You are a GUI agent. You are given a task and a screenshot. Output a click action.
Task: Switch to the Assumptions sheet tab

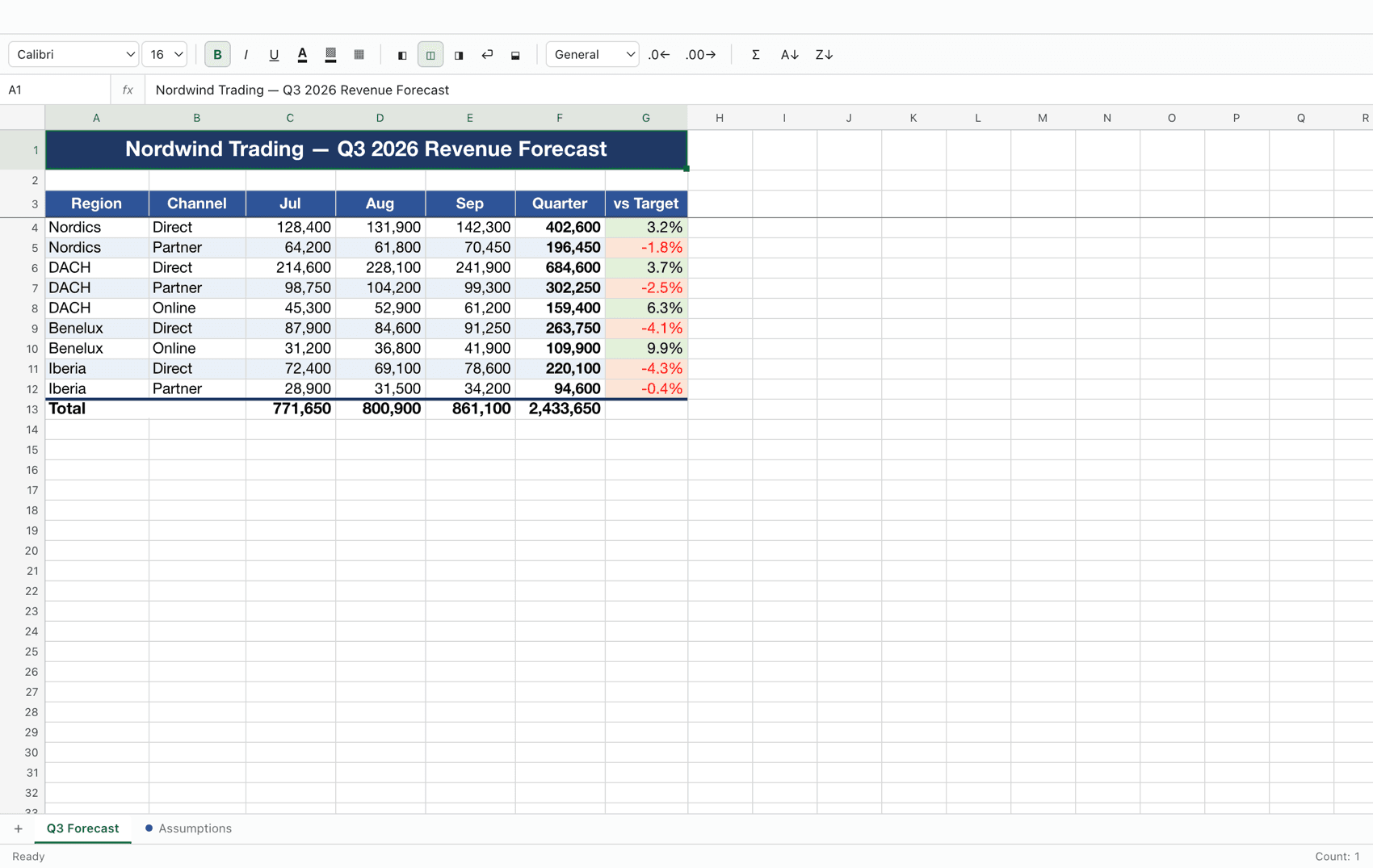(x=188, y=828)
